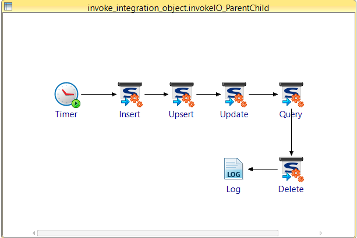The width and height of the screenshot is (357, 238).
Task: Click the 'Delete' label text
Action: click(x=291, y=189)
